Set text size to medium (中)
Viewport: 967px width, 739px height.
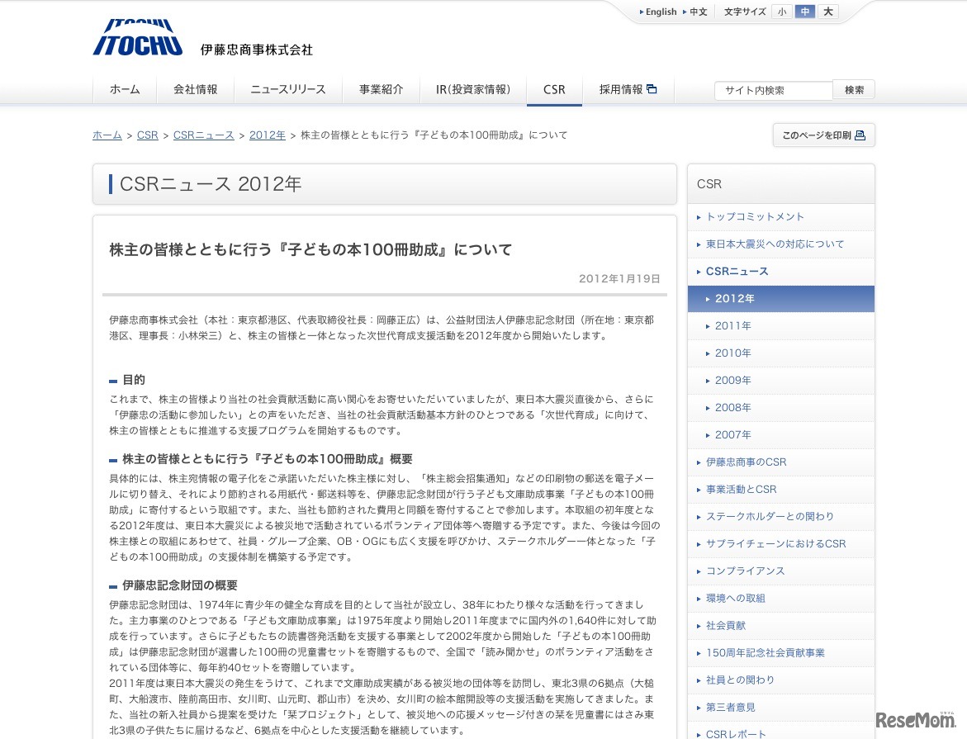pos(805,12)
